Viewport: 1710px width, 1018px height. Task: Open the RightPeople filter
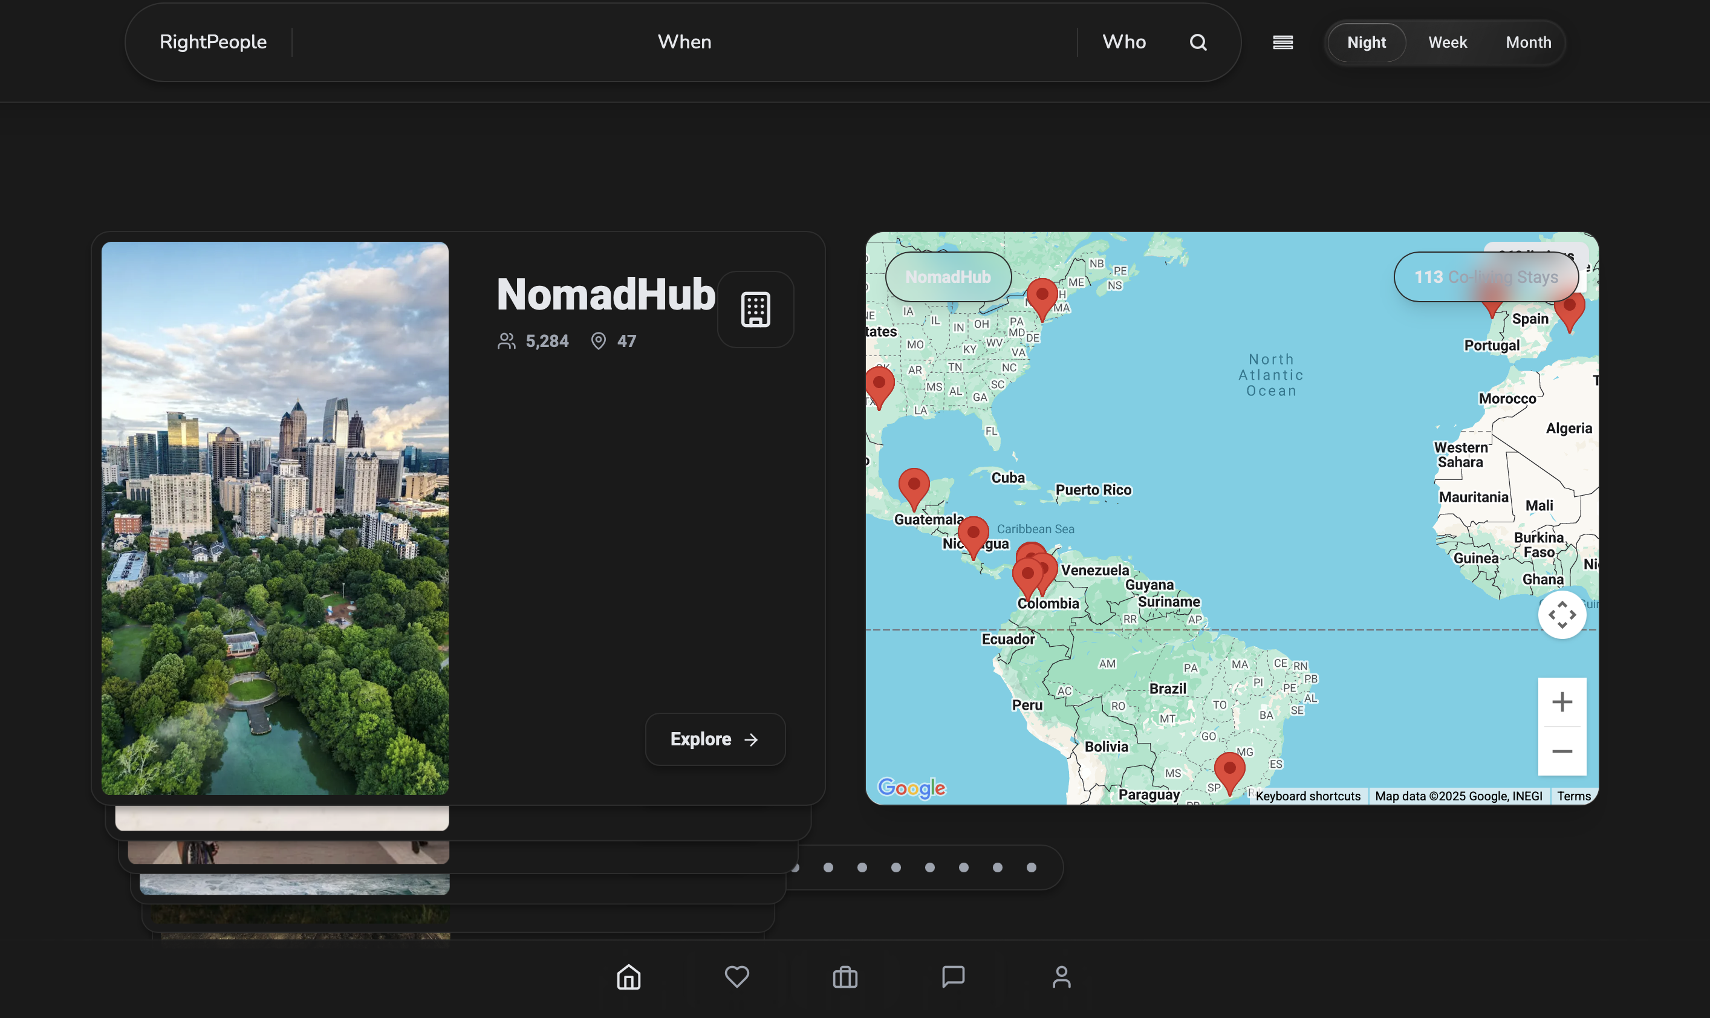coord(213,42)
